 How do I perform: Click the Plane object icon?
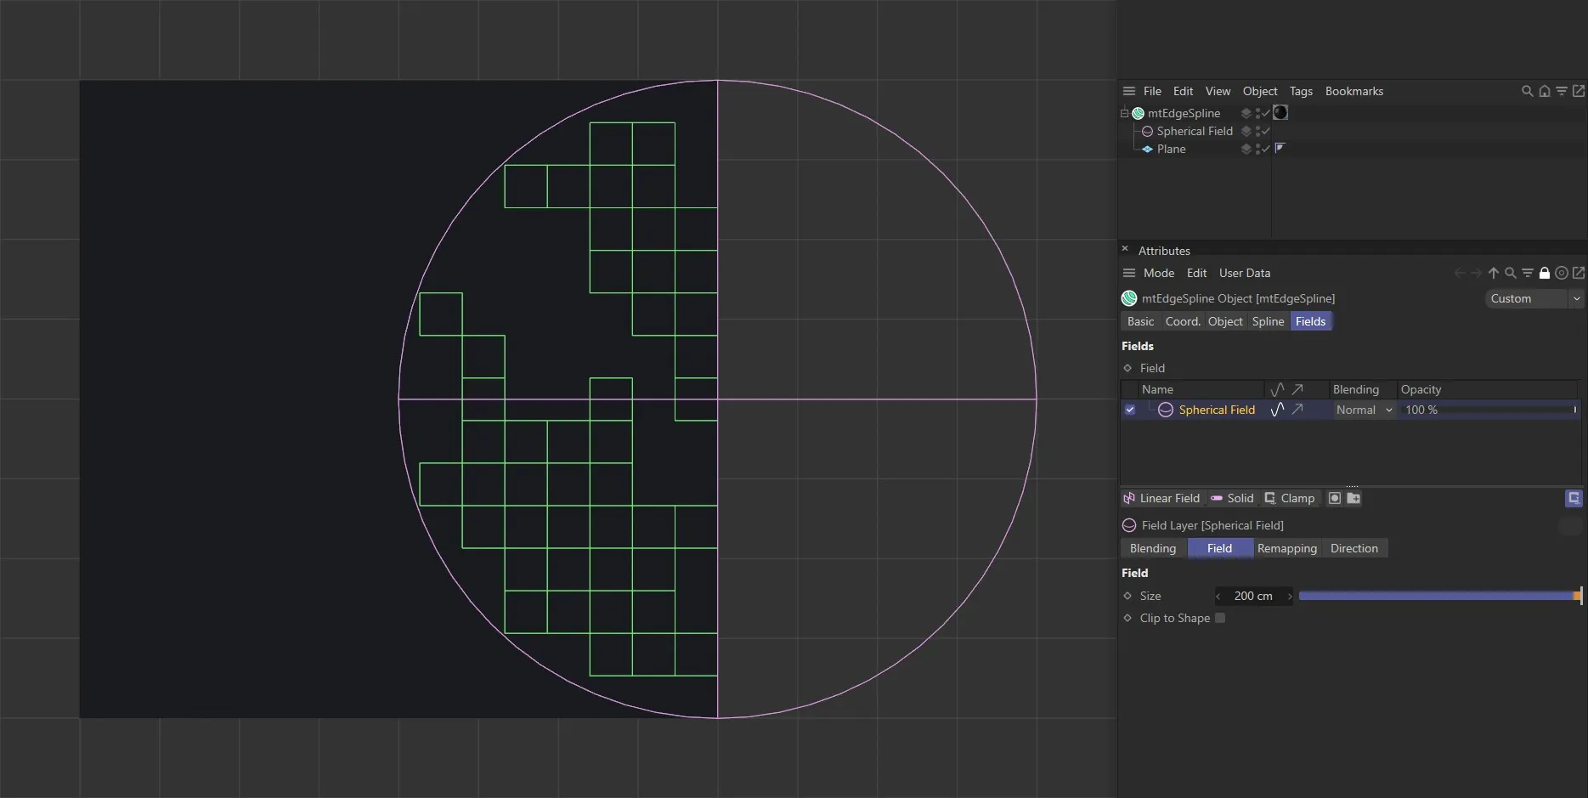tap(1147, 149)
